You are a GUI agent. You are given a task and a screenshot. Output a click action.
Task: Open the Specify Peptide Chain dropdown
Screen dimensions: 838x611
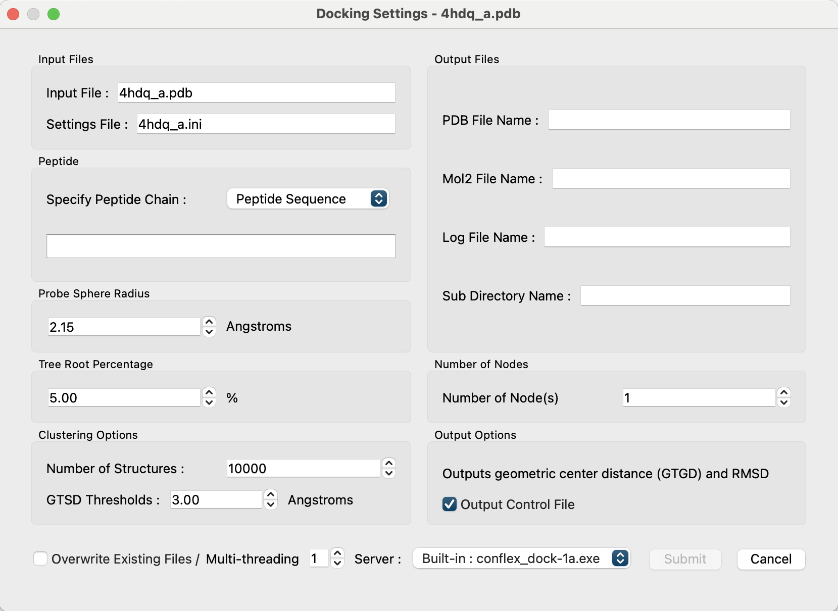click(x=308, y=199)
